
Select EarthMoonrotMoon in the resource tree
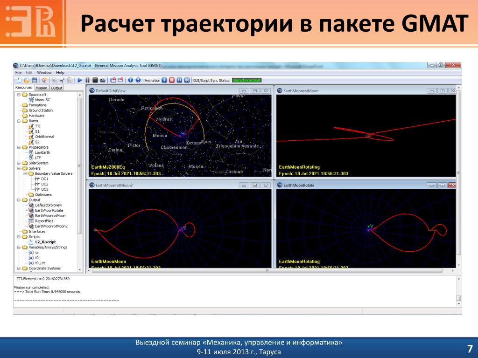50,216
